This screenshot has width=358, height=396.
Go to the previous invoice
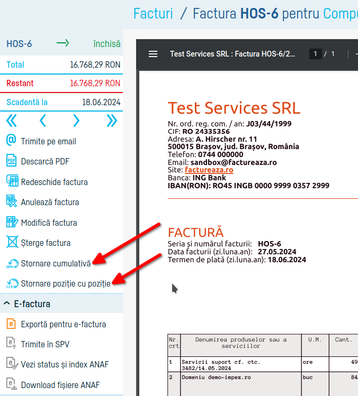click(43, 121)
